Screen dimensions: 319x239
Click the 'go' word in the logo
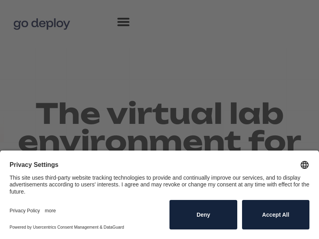(21, 24)
